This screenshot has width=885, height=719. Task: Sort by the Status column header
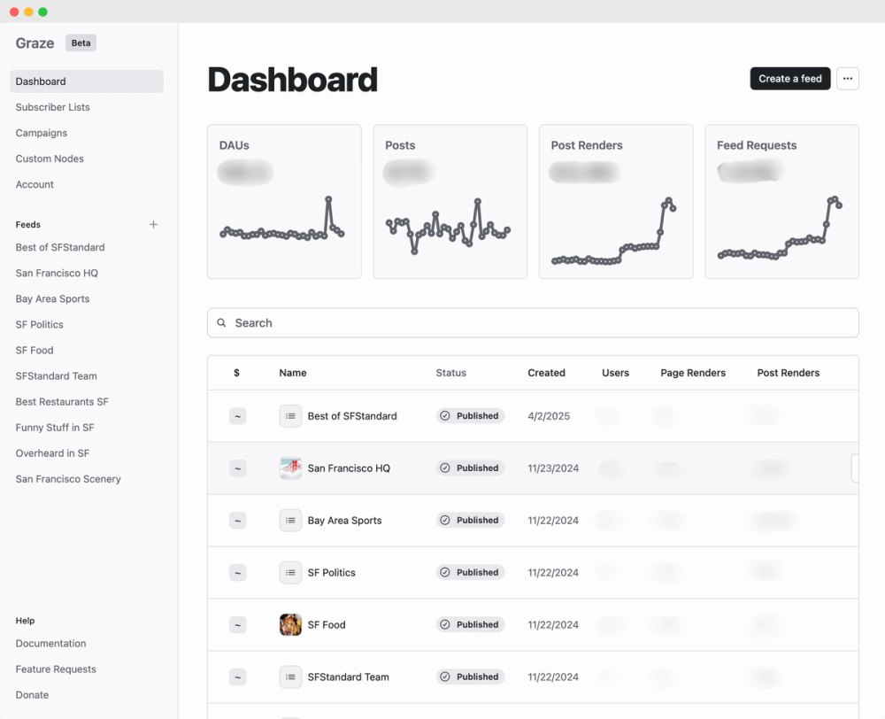[x=451, y=373]
